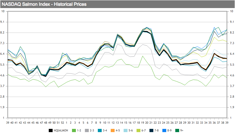Toggle the NQSALMON series legend label
Screen dimensions: 235x135
click(61, 130)
